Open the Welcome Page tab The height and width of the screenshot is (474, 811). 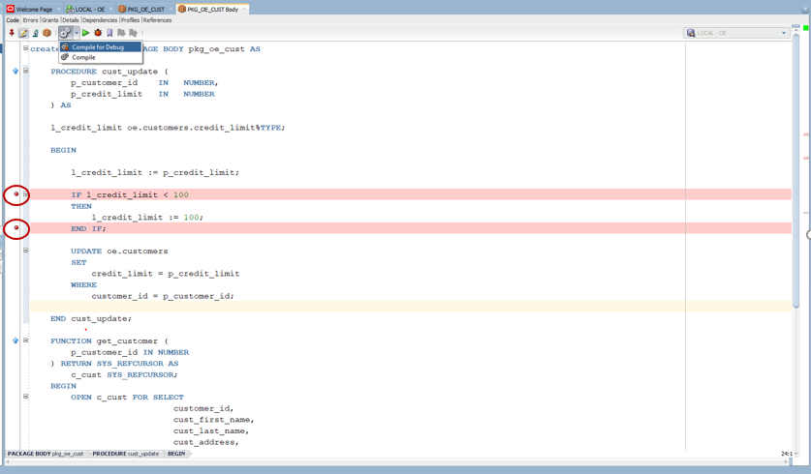[34, 10]
